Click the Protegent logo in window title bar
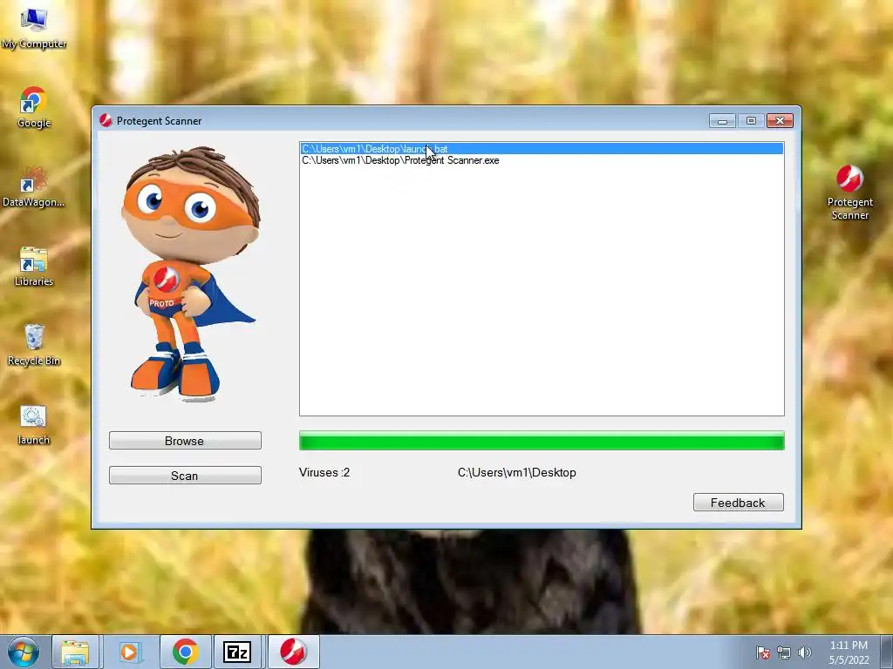The image size is (893, 669). tap(106, 120)
